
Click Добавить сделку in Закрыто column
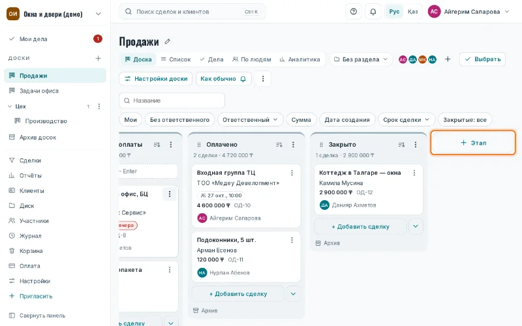361,226
